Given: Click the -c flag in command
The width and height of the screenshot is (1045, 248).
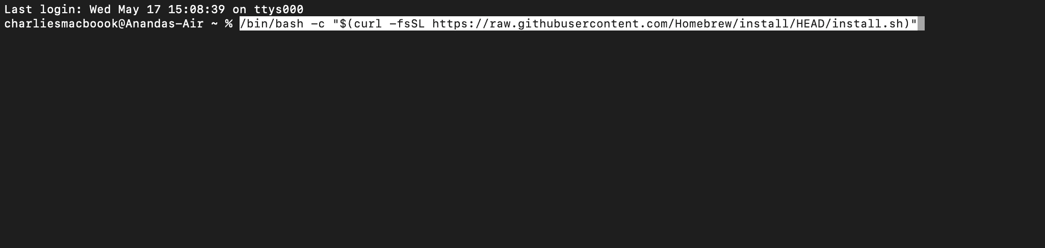Looking at the screenshot, I should pyautogui.click(x=318, y=24).
